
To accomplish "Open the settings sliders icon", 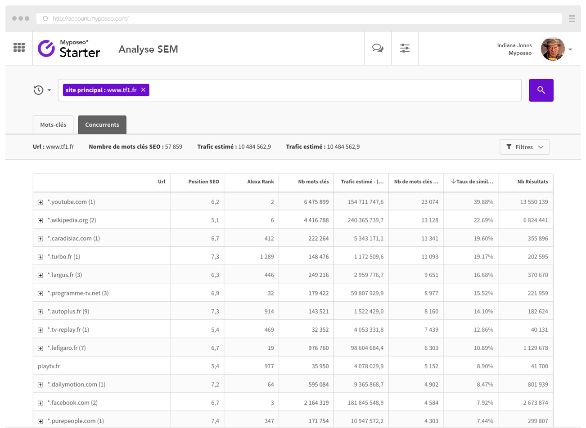I will coord(405,48).
